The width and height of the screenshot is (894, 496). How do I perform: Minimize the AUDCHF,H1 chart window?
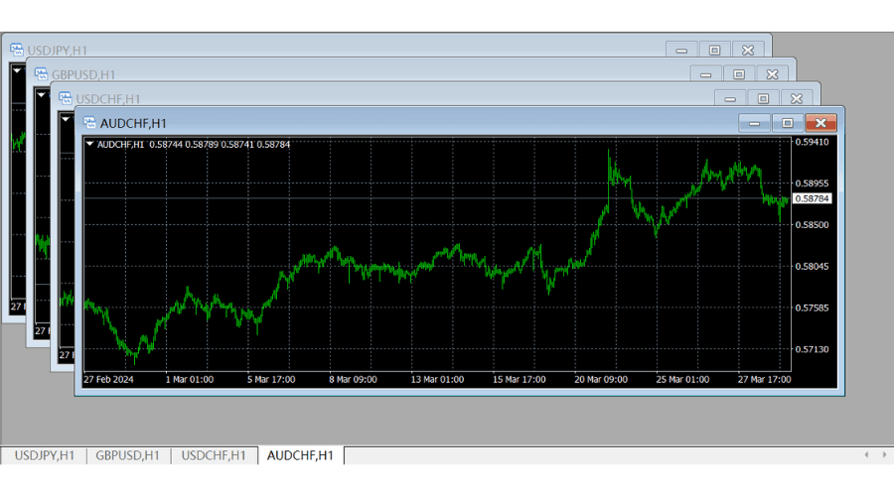coord(754,123)
